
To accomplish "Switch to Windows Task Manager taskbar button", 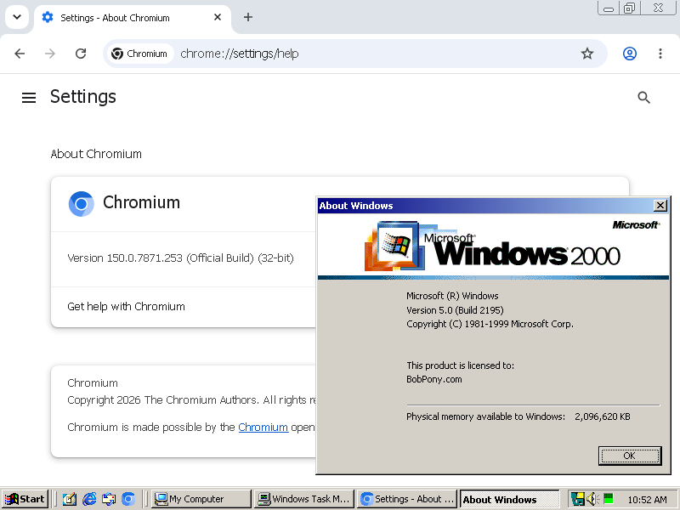I will tap(304, 499).
